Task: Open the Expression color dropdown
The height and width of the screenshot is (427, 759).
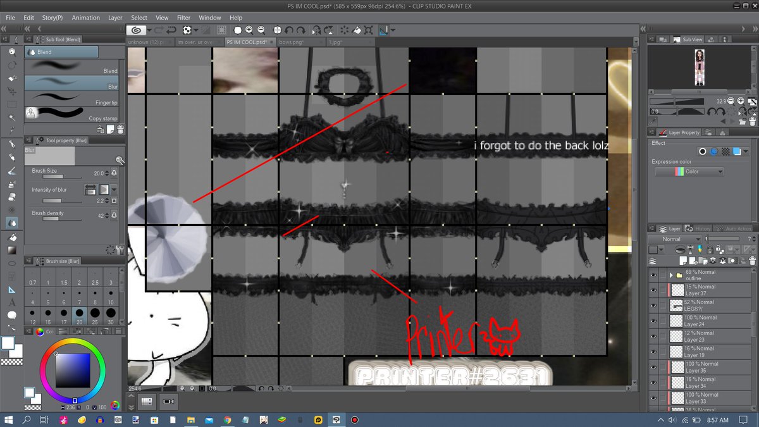Action: pyautogui.click(x=689, y=171)
